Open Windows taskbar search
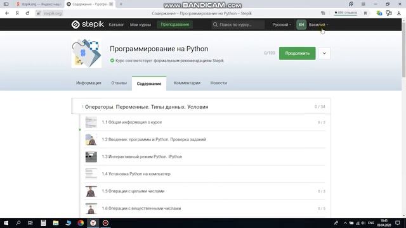The image size is (406, 228). click(18, 223)
